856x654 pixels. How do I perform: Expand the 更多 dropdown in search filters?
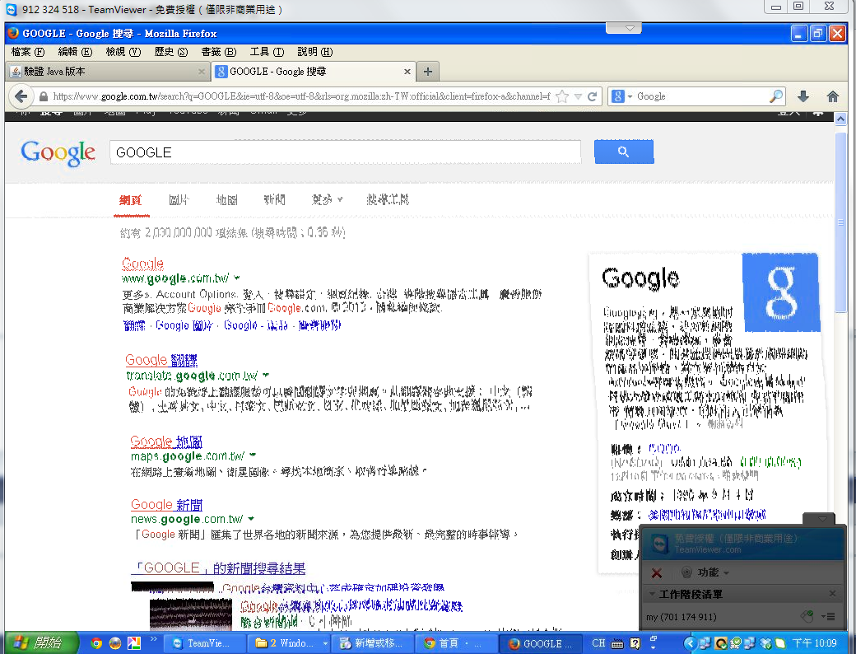(327, 200)
